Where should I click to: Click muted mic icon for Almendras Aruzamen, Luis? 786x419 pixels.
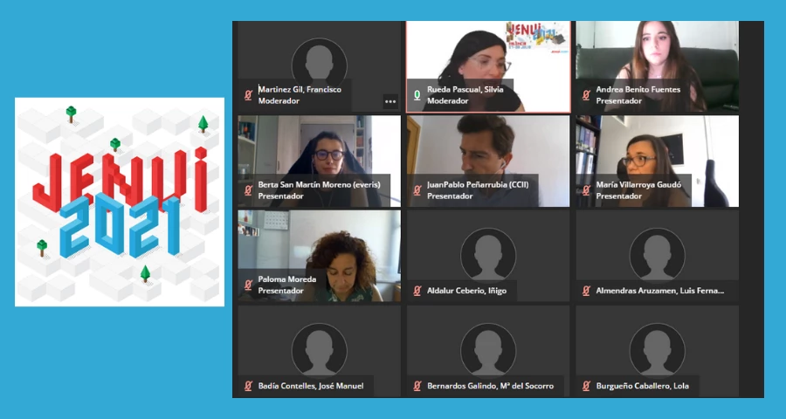[586, 291]
